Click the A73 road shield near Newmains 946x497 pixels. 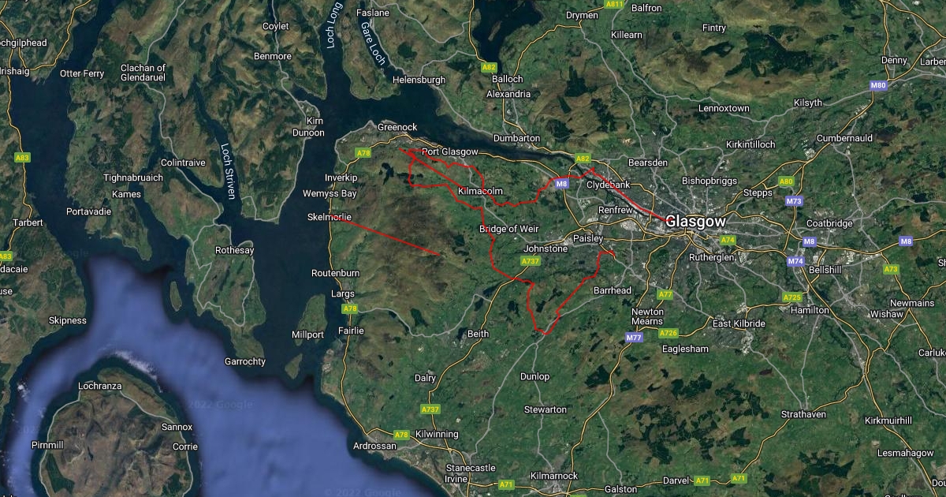click(x=891, y=269)
